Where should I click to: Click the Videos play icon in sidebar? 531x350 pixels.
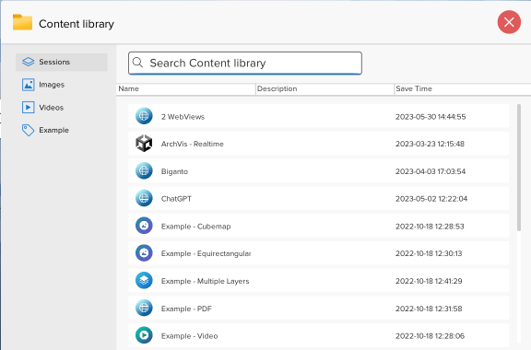click(x=28, y=107)
